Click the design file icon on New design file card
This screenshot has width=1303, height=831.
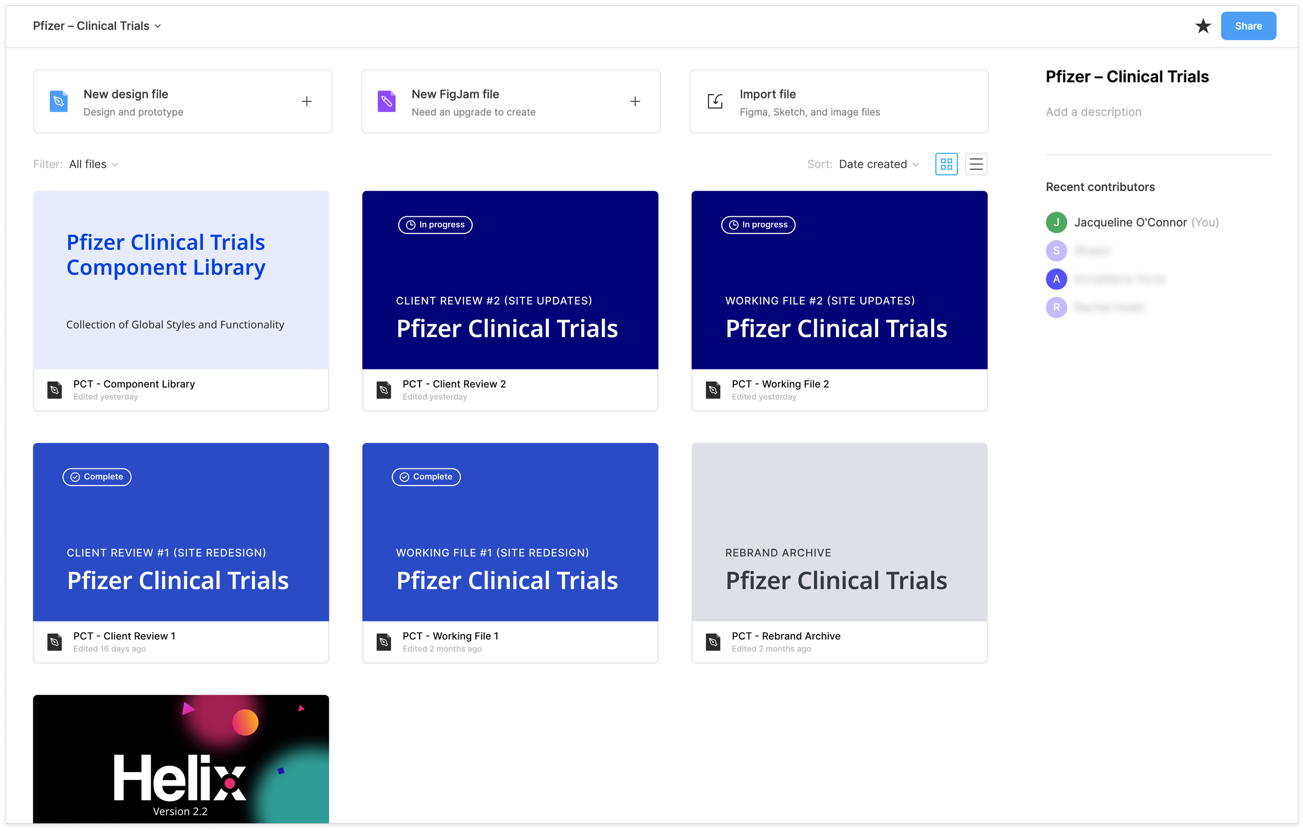point(58,101)
